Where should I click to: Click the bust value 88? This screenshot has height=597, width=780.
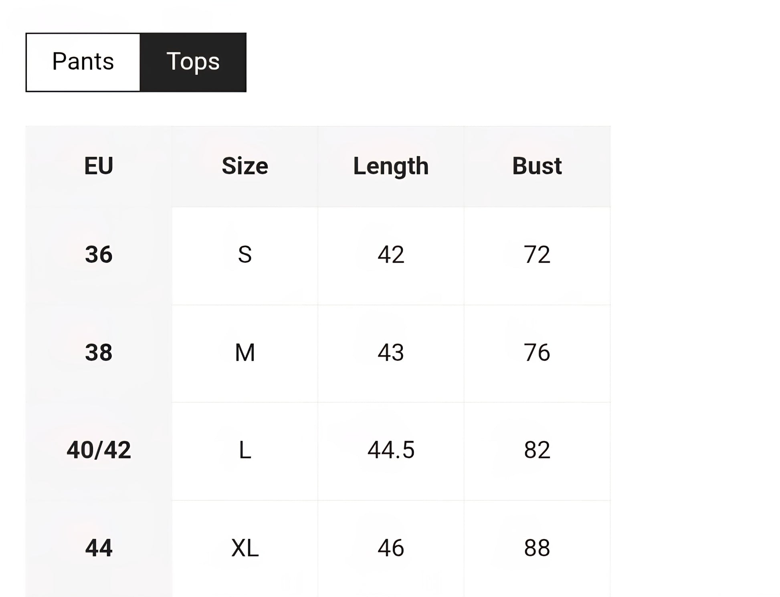[537, 548]
